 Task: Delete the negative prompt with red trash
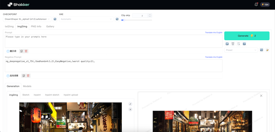(x=28, y=76)
